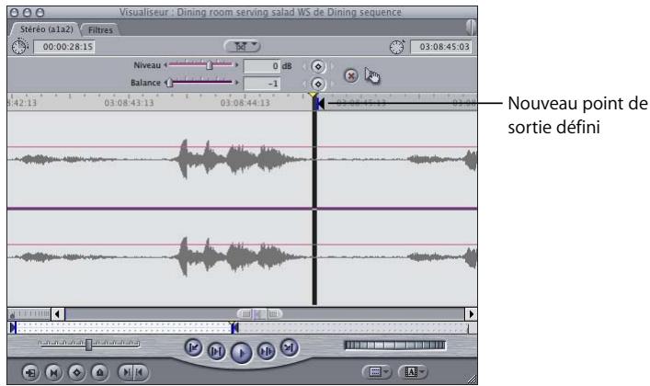Click the window resize grip corner
The width and height of the screenshot is (650, 386).
click(472, 379)
